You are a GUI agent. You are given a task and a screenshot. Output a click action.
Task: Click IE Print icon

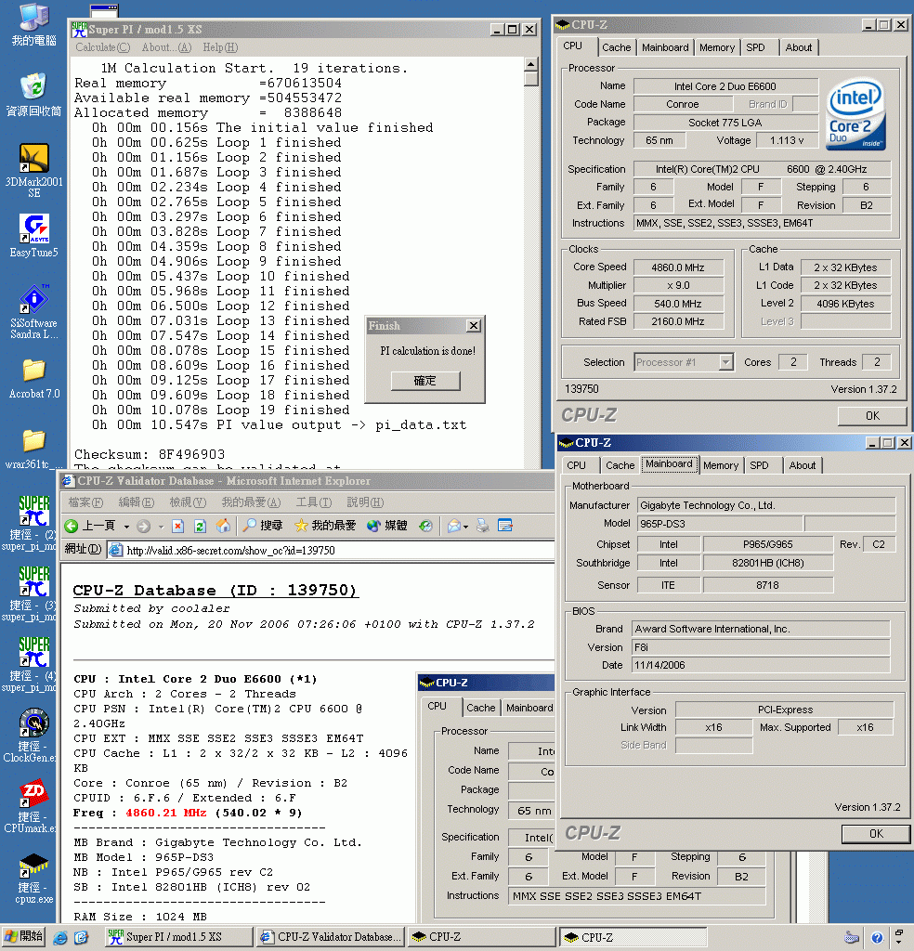pyautogui.click(x=483, y=526)
